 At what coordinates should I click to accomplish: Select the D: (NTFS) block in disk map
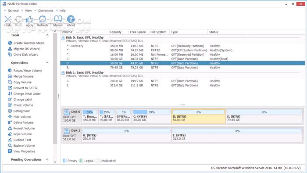[198, 116]
